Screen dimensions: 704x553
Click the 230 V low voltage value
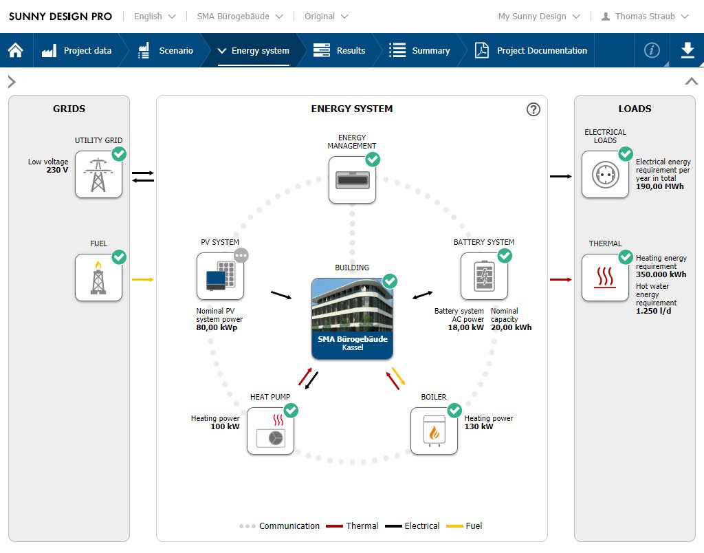pos(57,171)
